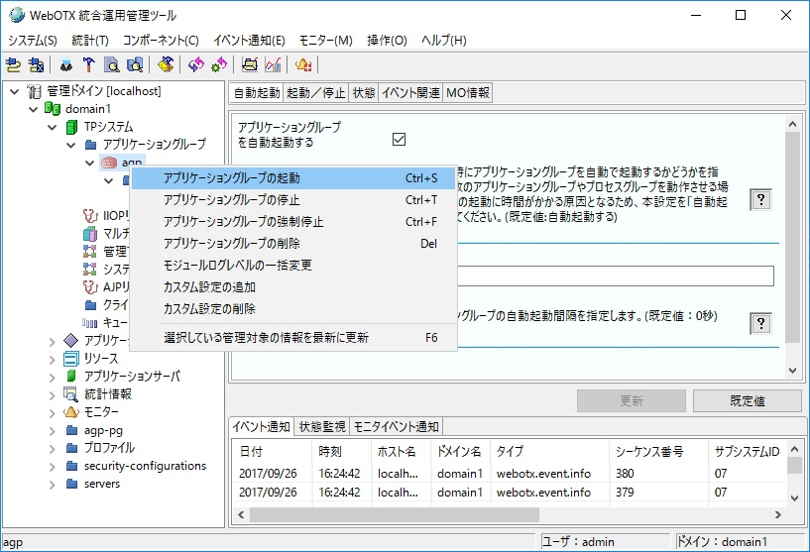Expand the agp-pg tree node

point(53,431)
